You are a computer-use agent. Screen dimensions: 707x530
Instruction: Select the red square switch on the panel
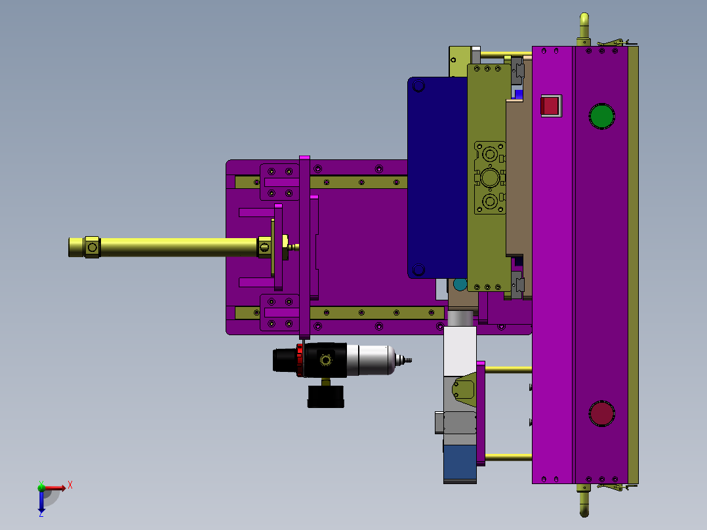550,106
